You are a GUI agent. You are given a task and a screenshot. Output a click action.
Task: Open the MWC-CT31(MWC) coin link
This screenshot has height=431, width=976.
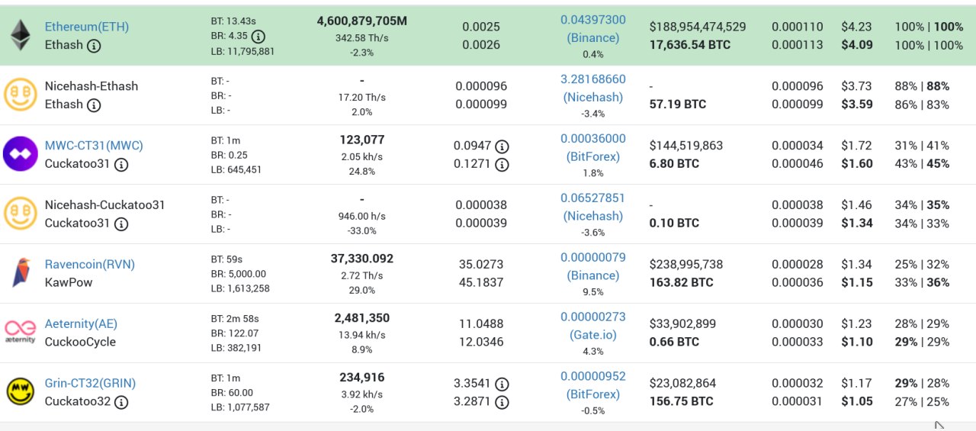click(x=94, y=146)
